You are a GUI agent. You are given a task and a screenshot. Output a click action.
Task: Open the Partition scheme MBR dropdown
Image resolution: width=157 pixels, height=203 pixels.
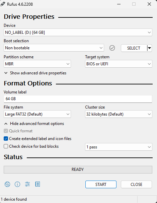point(37,64)
